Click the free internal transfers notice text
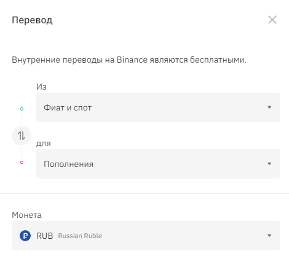 tap(129, 60)
